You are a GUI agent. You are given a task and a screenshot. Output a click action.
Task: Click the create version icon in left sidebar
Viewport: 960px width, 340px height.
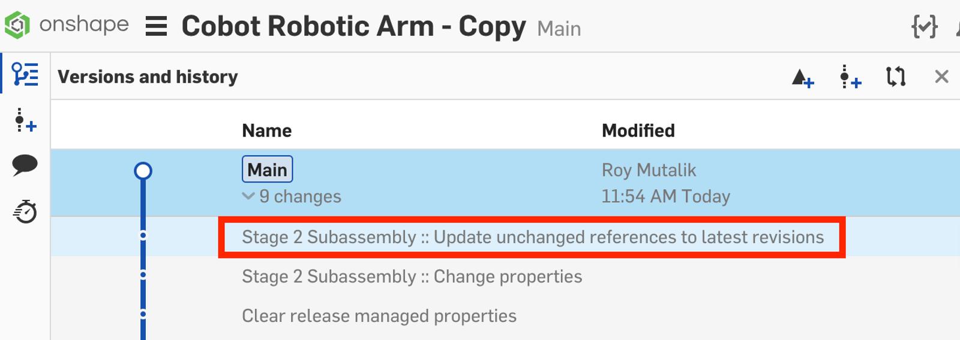point(25,120)
